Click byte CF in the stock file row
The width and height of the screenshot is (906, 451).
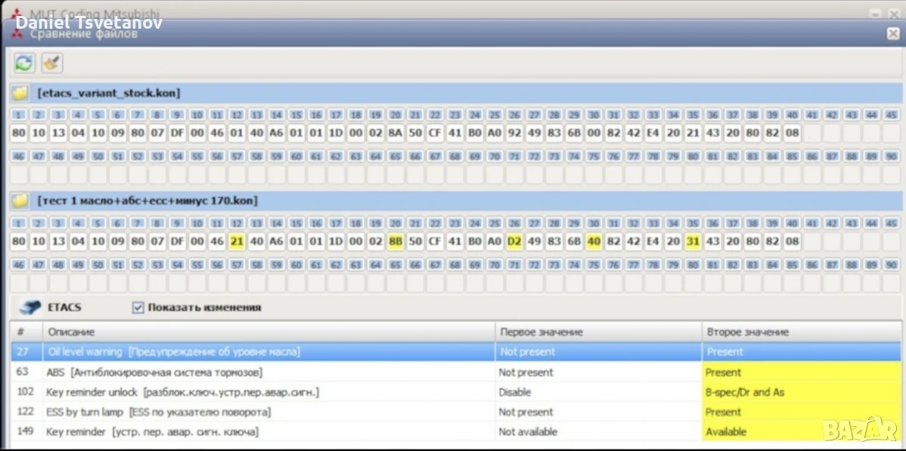pos(435,134)
